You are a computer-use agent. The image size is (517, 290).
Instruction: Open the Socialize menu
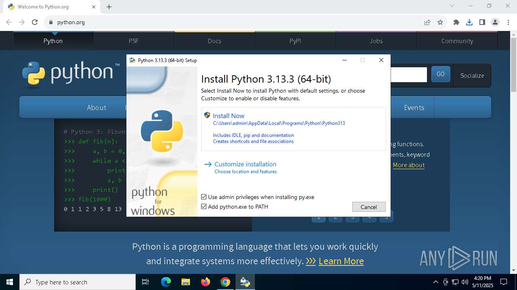[x=472, y=75]
